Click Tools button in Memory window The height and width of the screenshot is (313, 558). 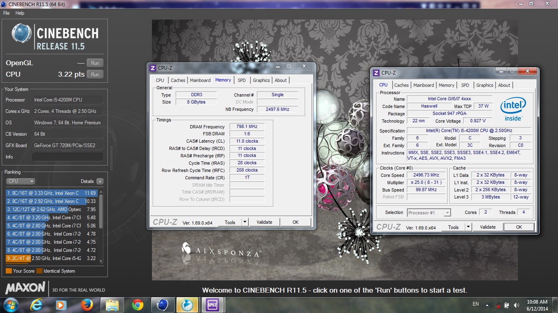[x=230, y=222]
